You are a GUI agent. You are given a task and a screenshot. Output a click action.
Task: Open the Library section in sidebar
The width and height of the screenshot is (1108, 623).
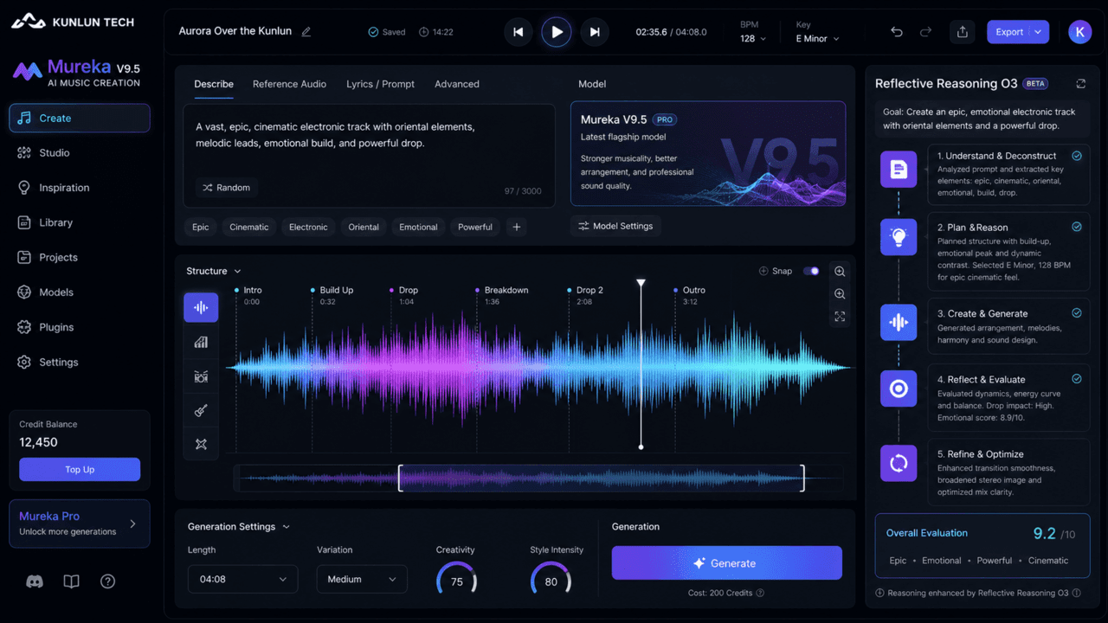(80, 222)
